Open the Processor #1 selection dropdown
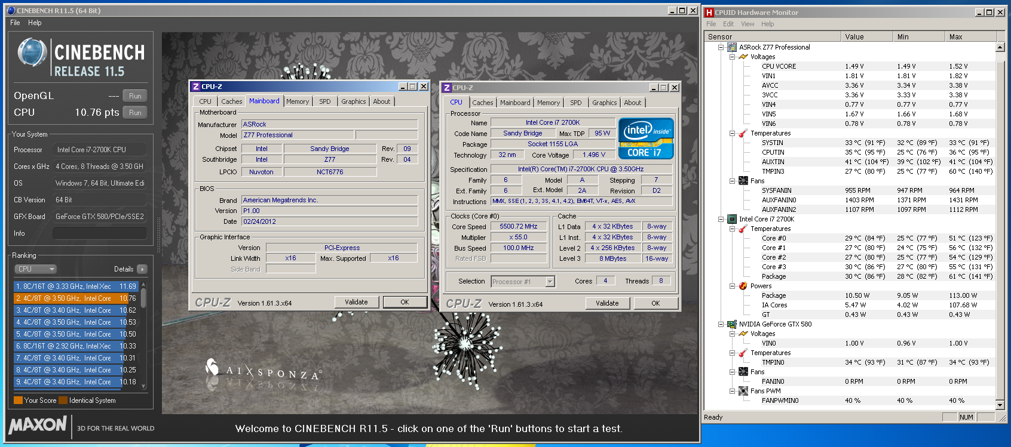The width and height of the screenshot is (1011, 447). click(x=550, y=282)
